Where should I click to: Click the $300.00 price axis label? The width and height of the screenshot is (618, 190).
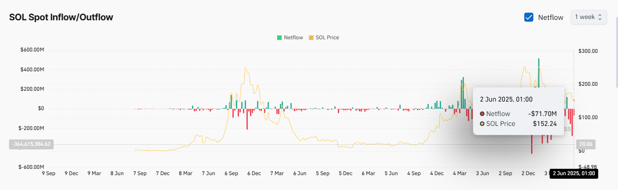click(x=589, y=51)
